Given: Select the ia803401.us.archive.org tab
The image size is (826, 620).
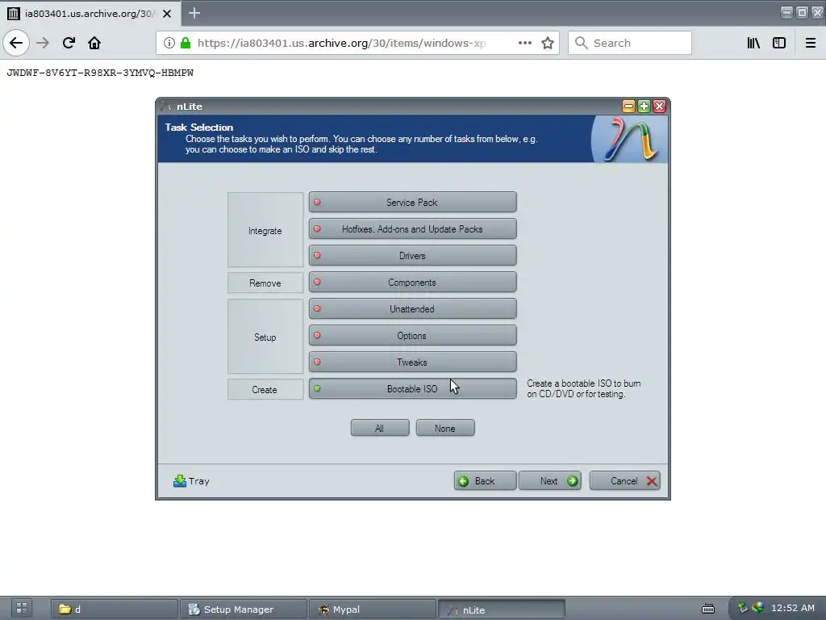Looking at the screenshot, I should (x=90, y=13).
